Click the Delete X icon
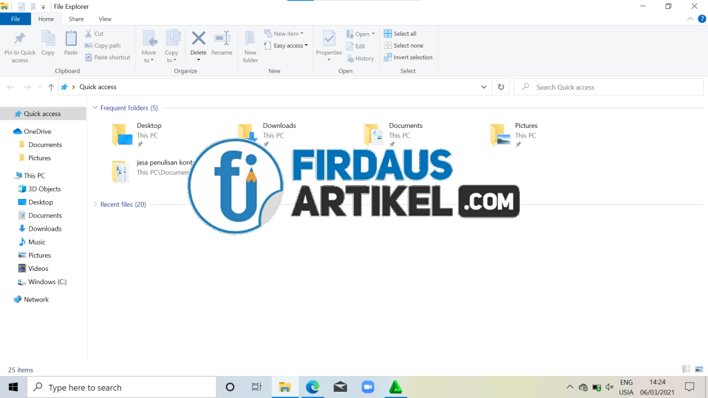708x398 pixels. point(198,39)
